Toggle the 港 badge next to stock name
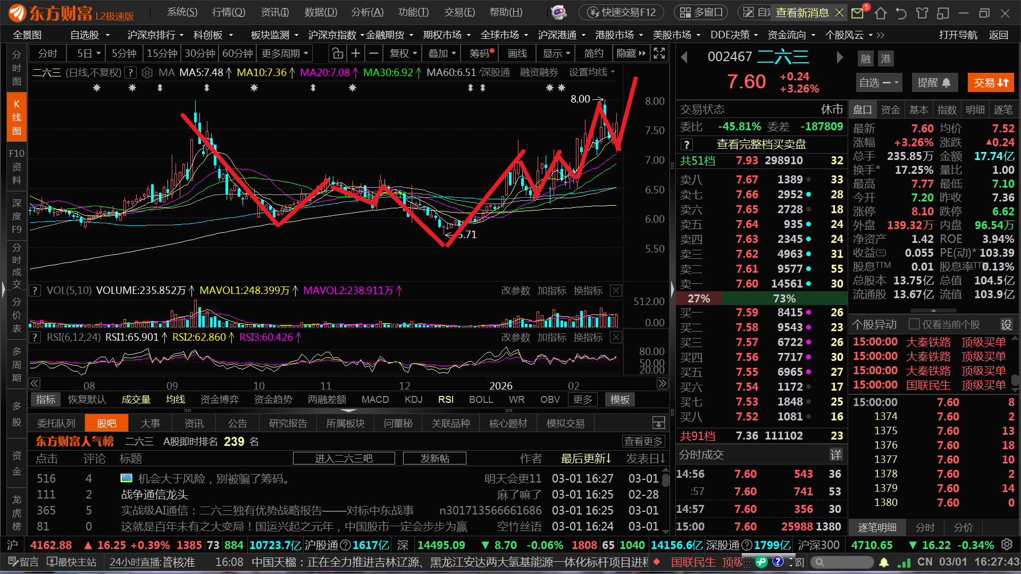Image resolution: width=1021 pixels, height=574 pixels. (x=885, y=58)
